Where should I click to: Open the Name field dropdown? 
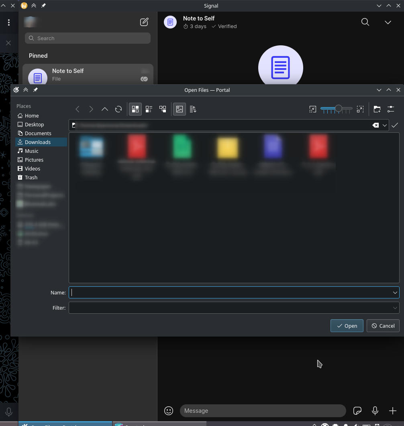[395, 292]
